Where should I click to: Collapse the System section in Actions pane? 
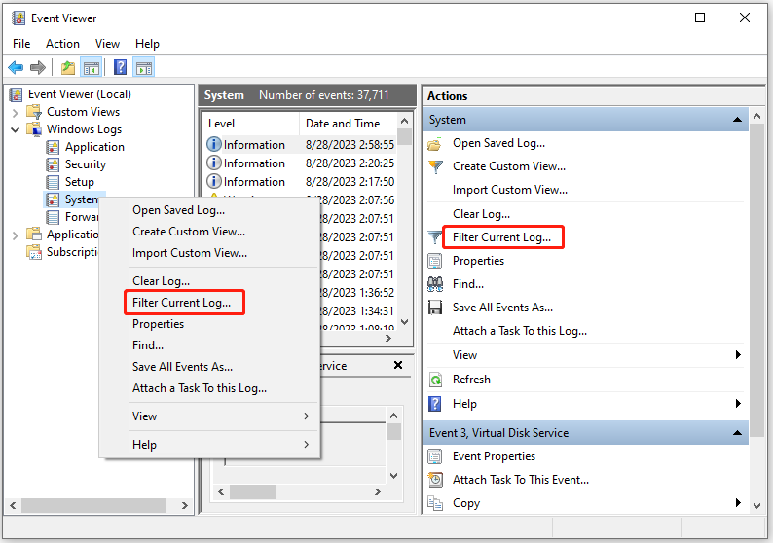738,120
